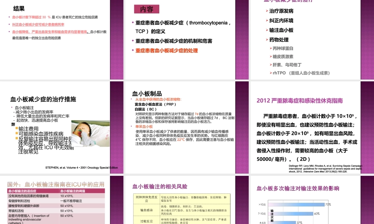
Task: Click the 37% bar in the chart
Action: click(282, 222)
